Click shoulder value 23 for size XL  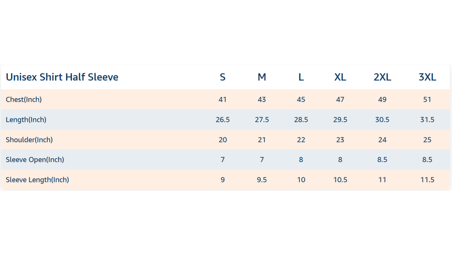[x=340, y=140]
